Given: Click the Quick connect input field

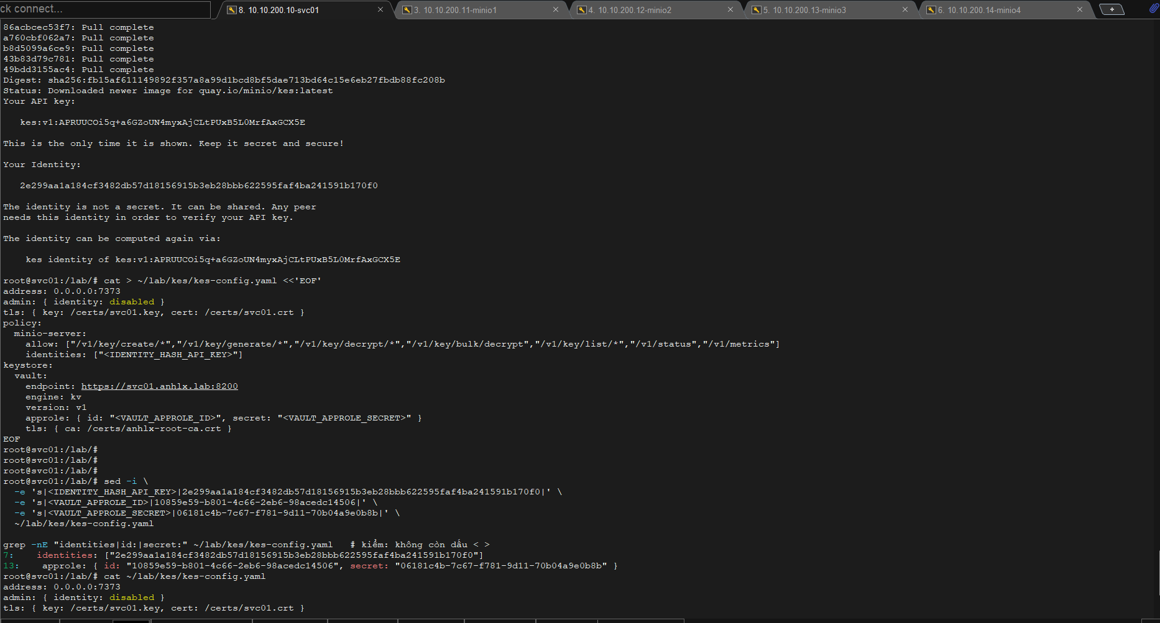Looking at the screenshot, I should tap(105, 9).
